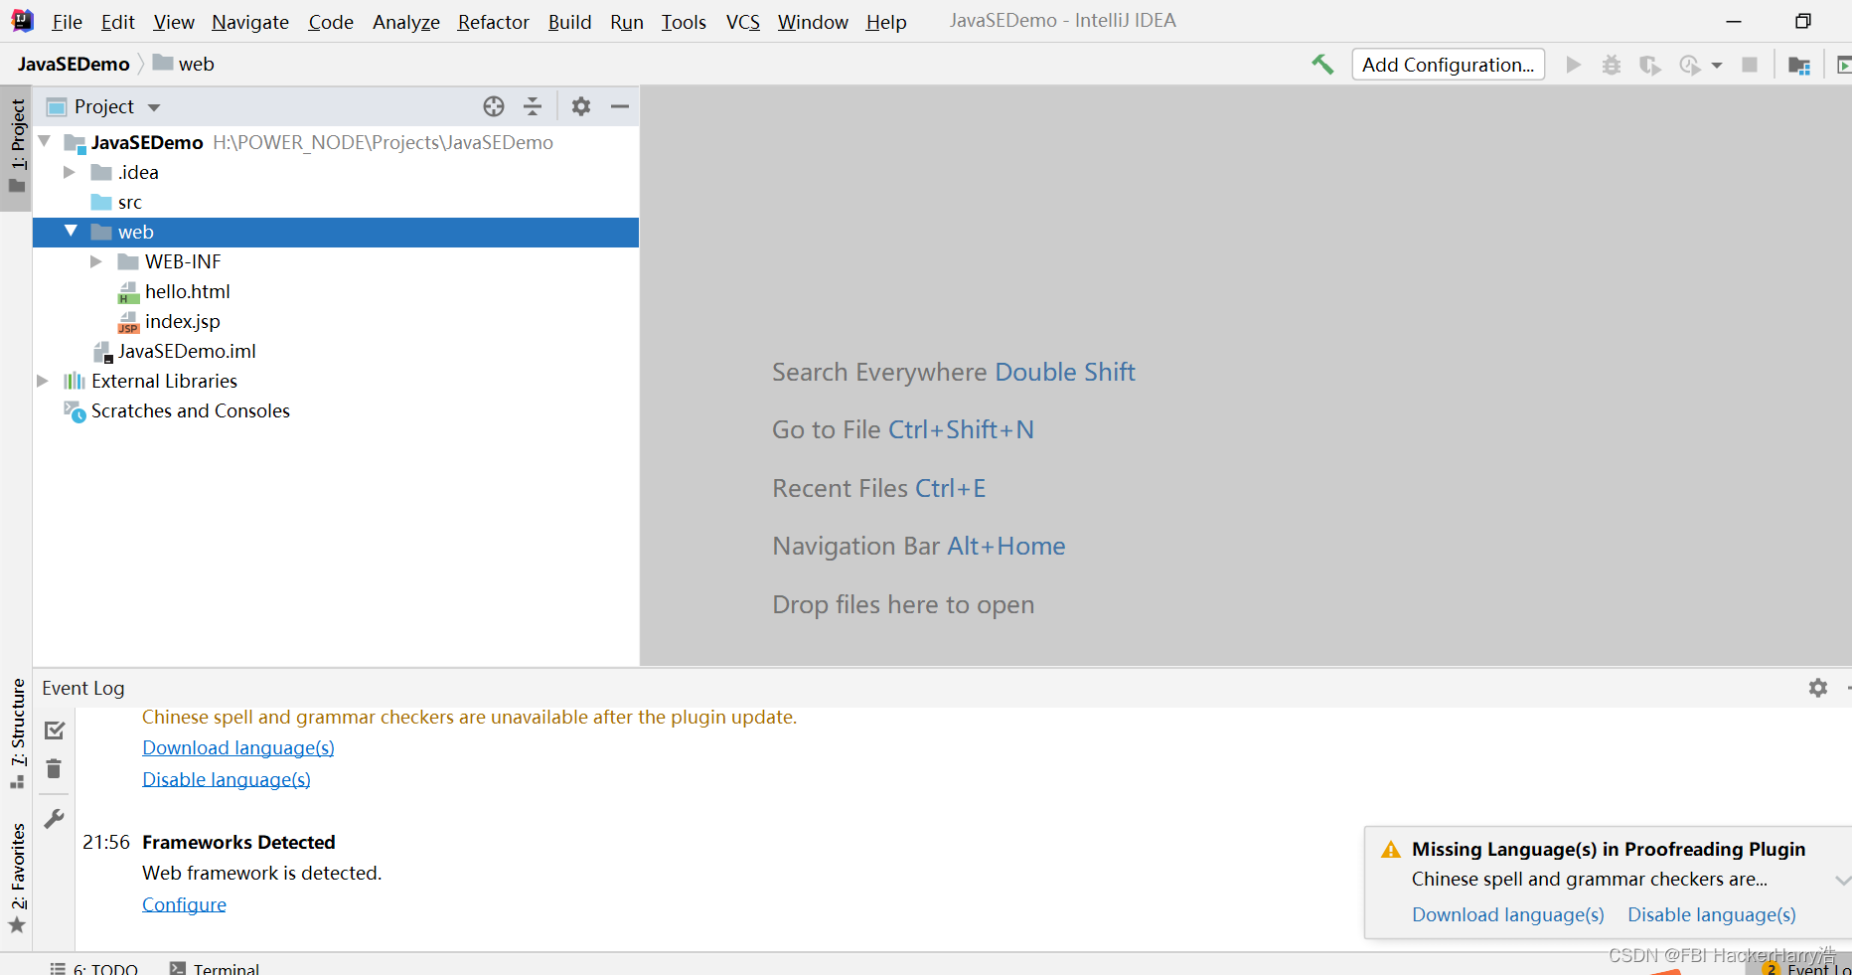Expand the Missing Language notification chevron
The height and width of the screenshot is (975, 1852).
point(1842,881)
